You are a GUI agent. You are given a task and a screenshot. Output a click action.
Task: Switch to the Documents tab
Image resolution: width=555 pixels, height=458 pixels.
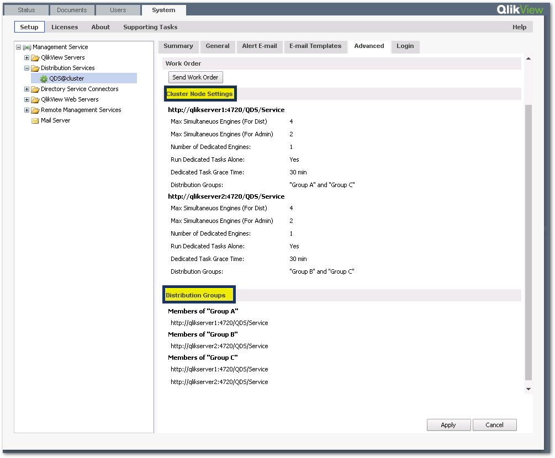point(71,9)
